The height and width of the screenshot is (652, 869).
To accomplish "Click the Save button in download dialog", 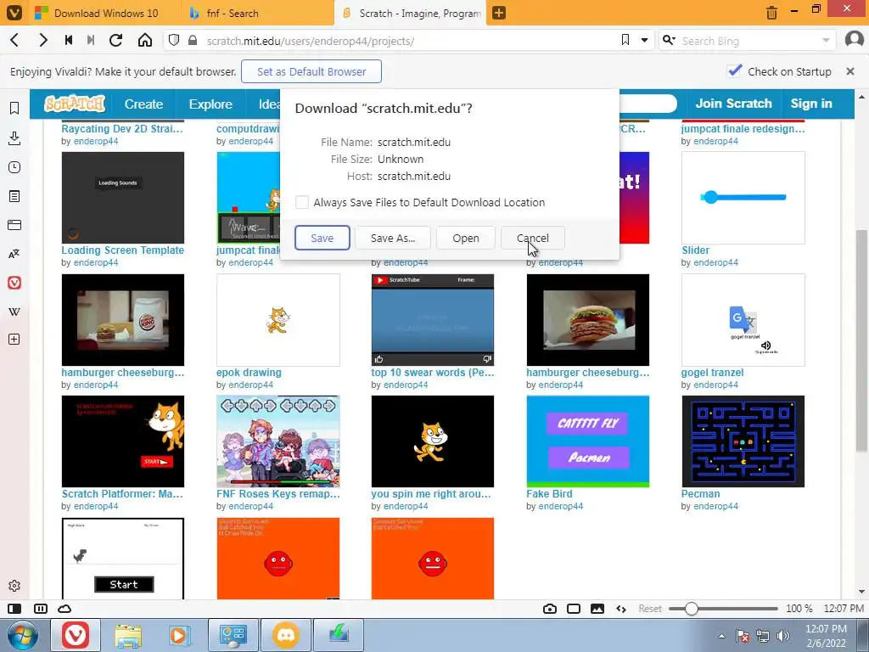I will pos(322,238).
